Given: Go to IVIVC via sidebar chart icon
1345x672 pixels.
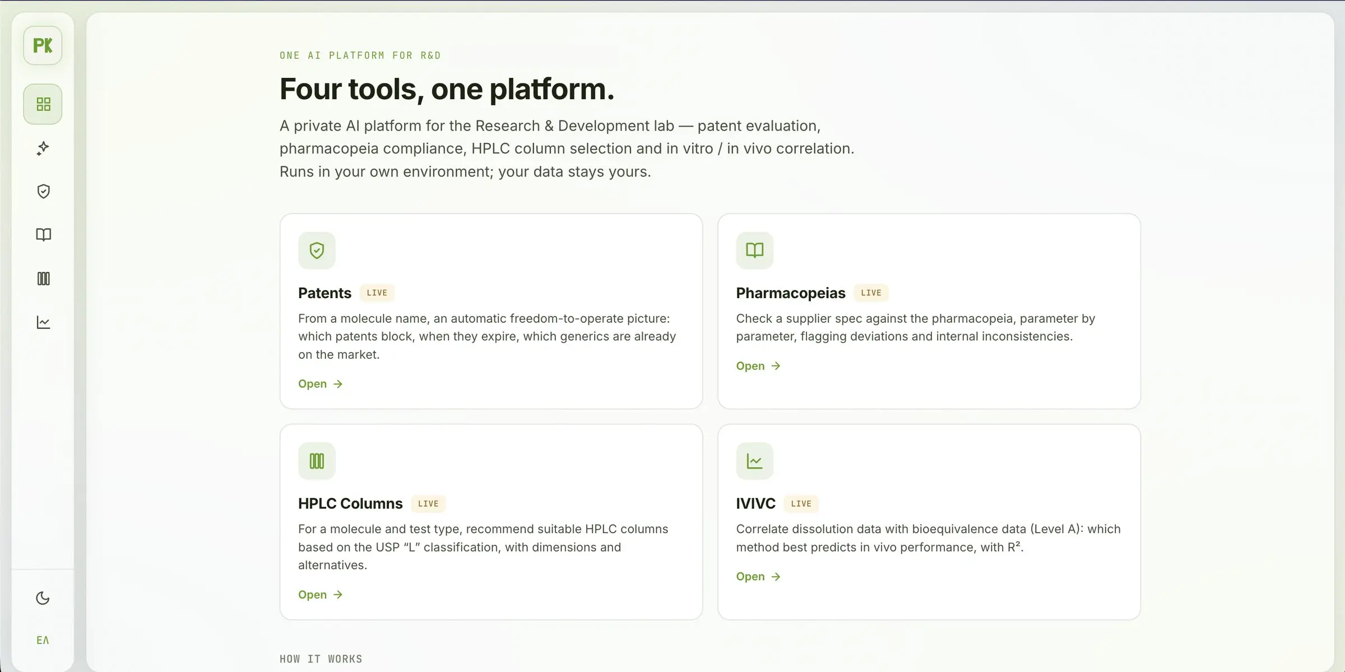Looking at the screenshot, I should pyautogui.click(x=43, y=322).
